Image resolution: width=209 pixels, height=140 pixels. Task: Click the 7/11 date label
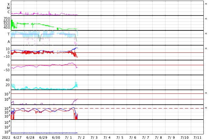[197, 137]
